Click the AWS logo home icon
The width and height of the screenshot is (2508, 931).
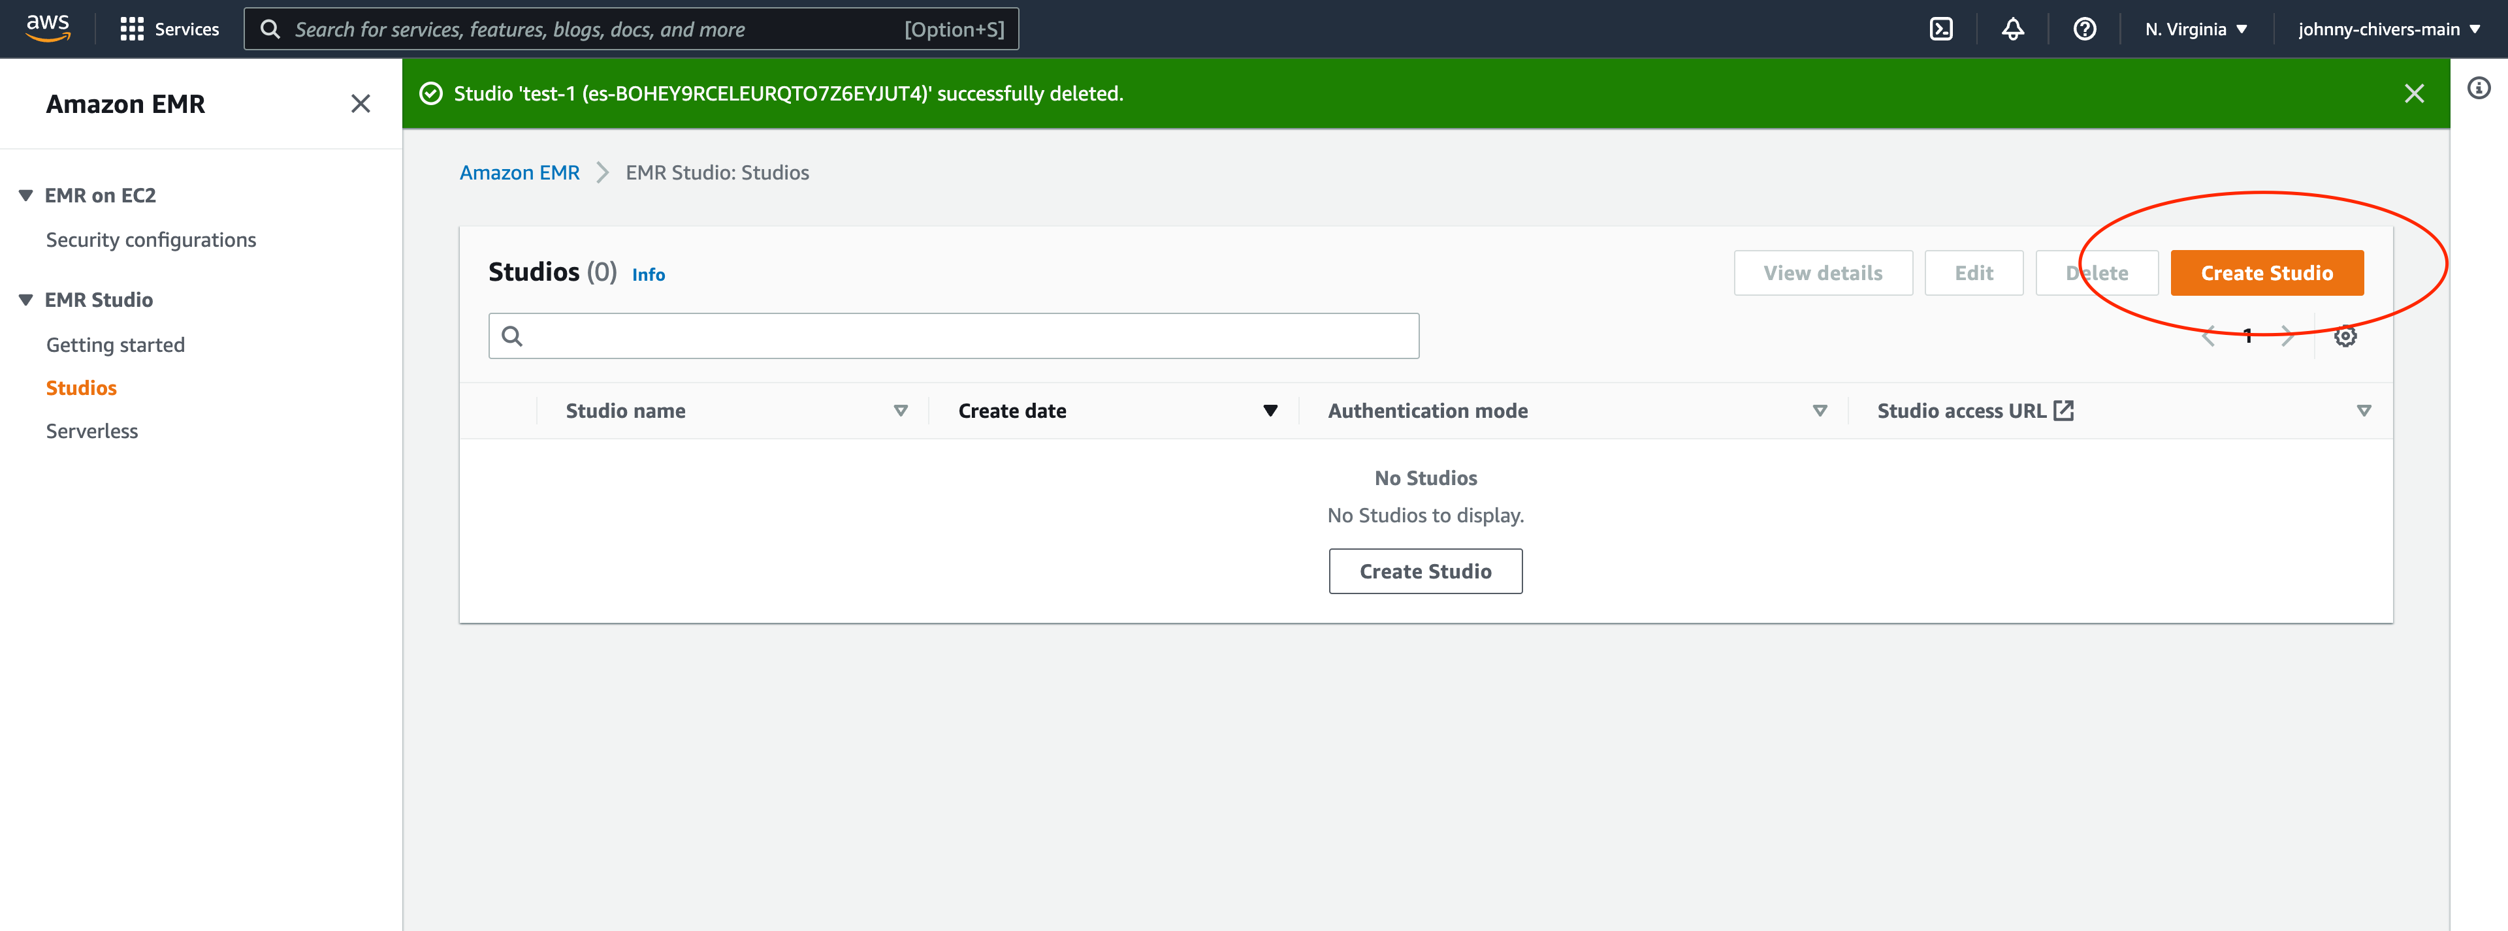pos(48,28)
